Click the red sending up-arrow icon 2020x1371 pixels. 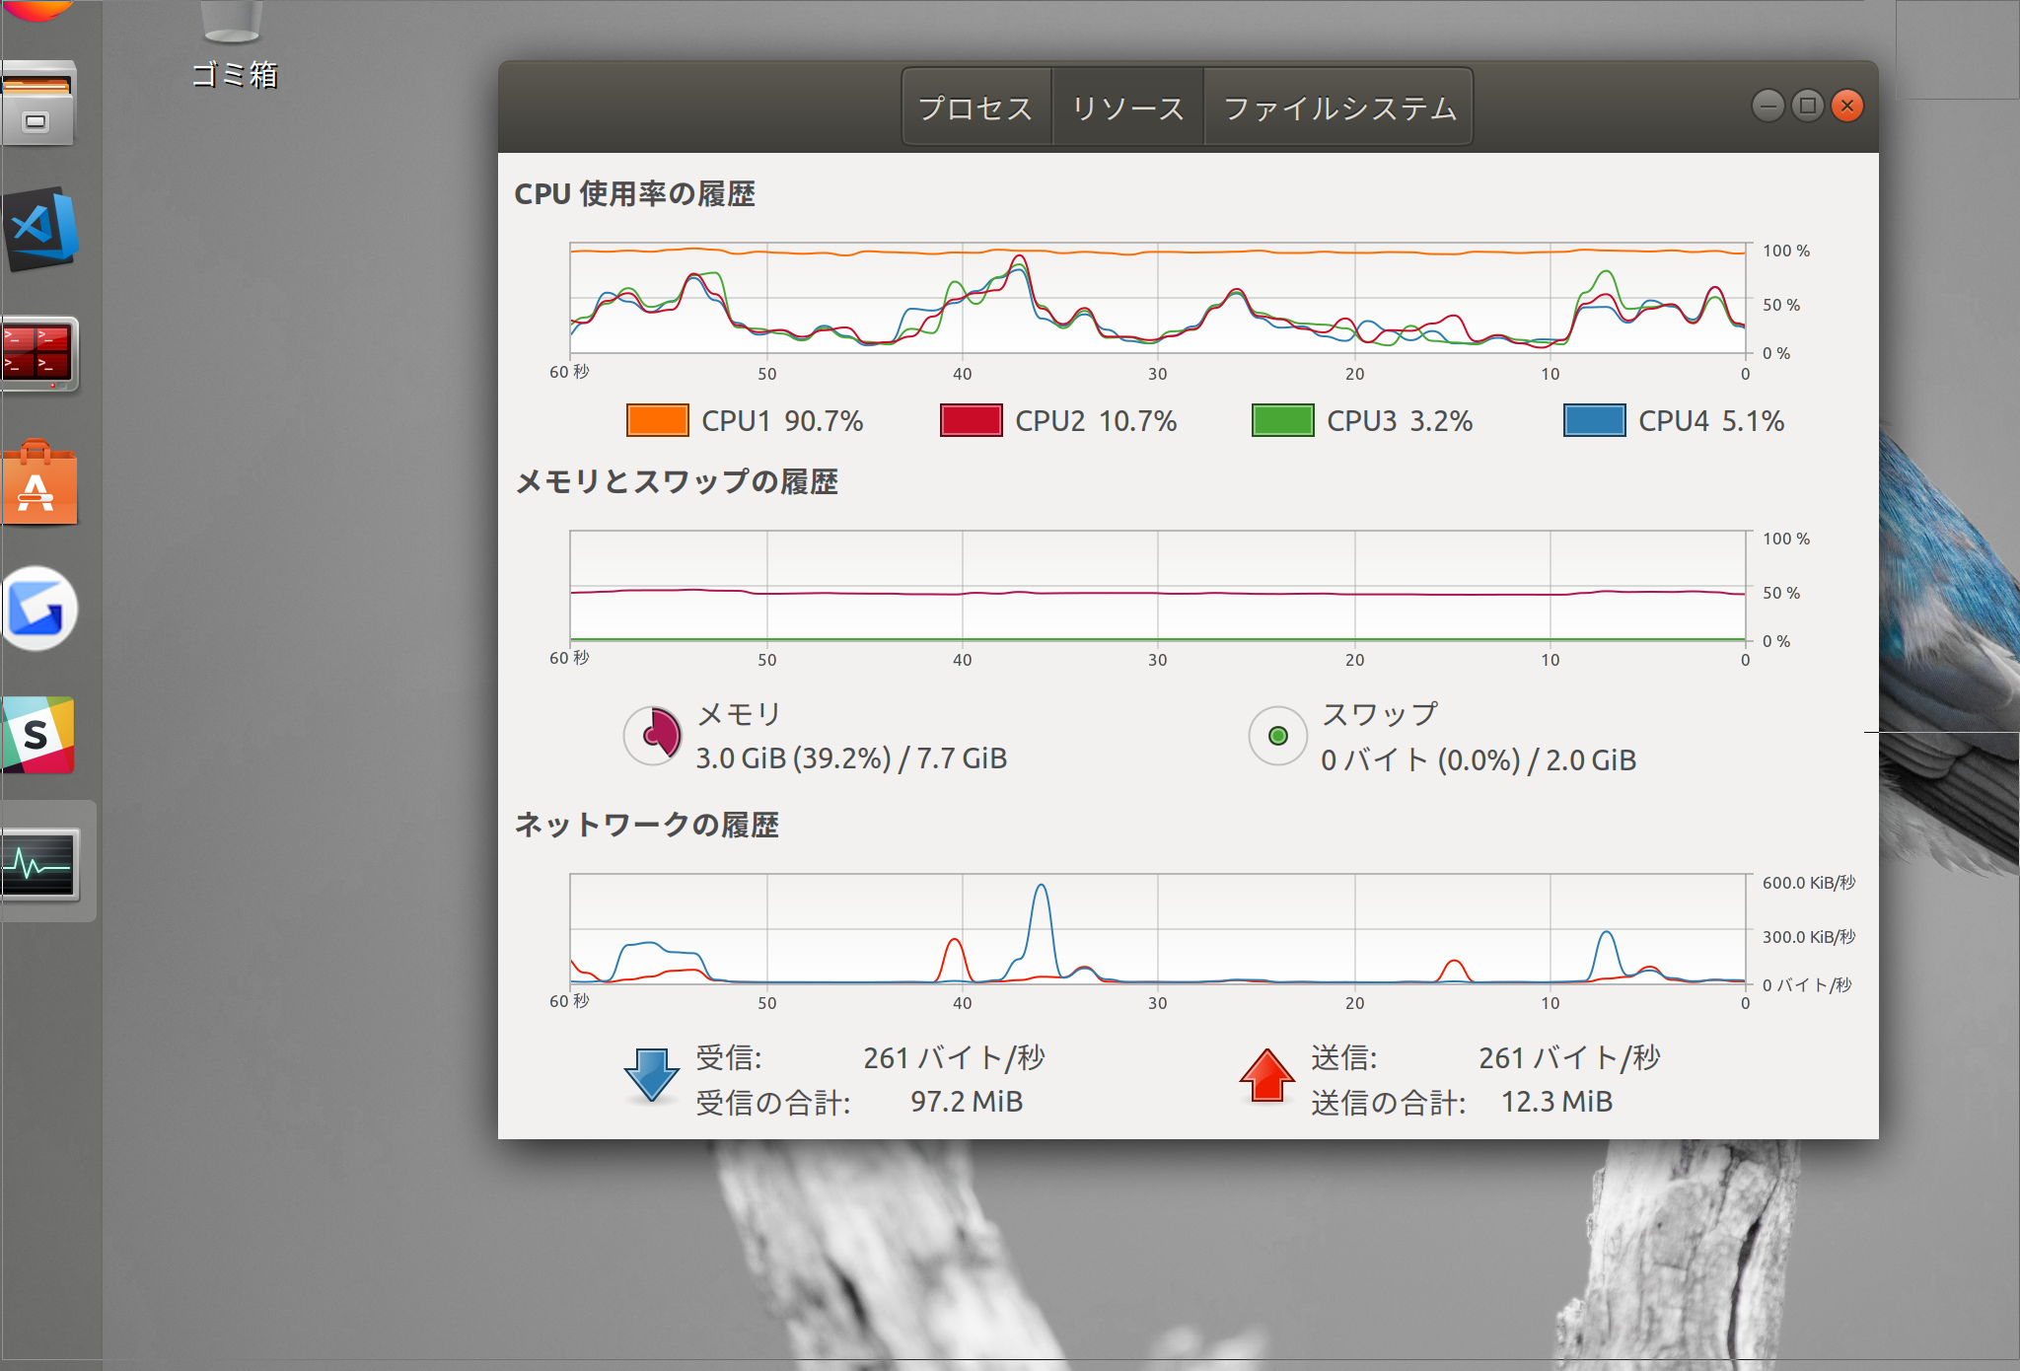[1266, 1075]
